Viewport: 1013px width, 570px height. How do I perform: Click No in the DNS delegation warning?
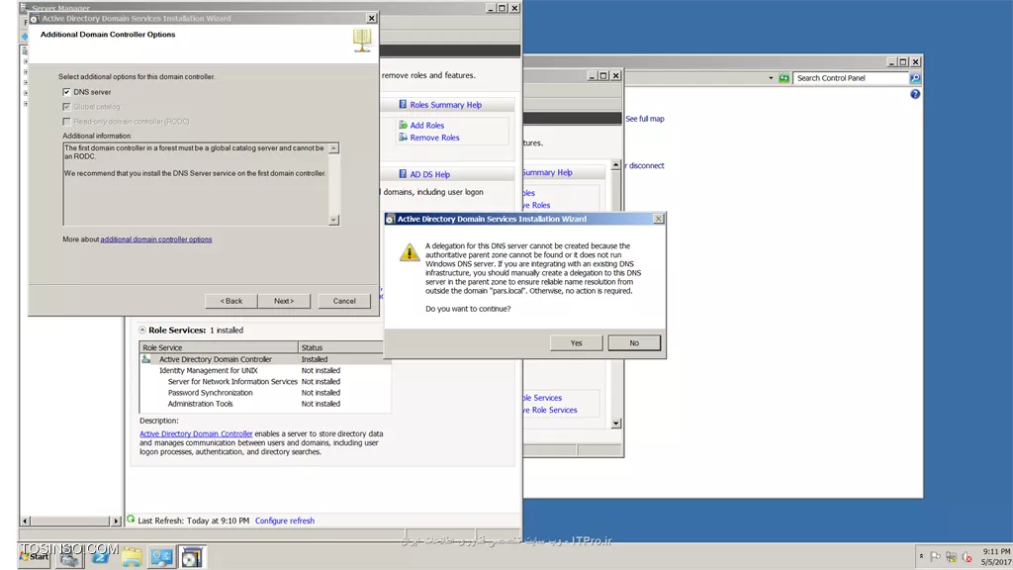634,343
